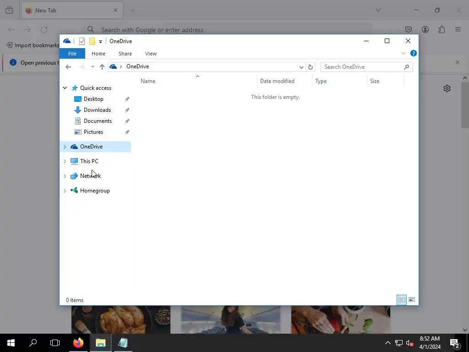
Task: Open Windows taskbar search
Action: pyautogui.click(x=33, y=343)
